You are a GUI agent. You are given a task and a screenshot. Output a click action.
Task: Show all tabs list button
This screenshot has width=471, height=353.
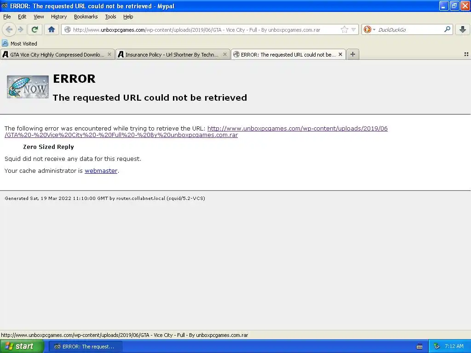point(466,54)
